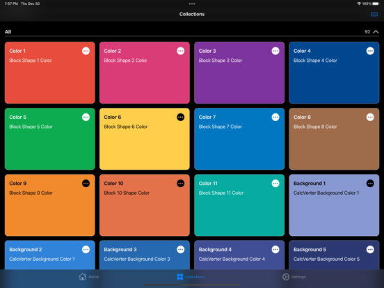The image size is (384, 288).
Task: Open the lavender Background 1 swatch
Action: 334,205
